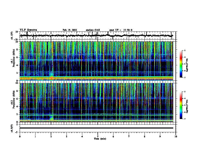
Task: Select time axis tick label "9"
Action: (160, 136)
